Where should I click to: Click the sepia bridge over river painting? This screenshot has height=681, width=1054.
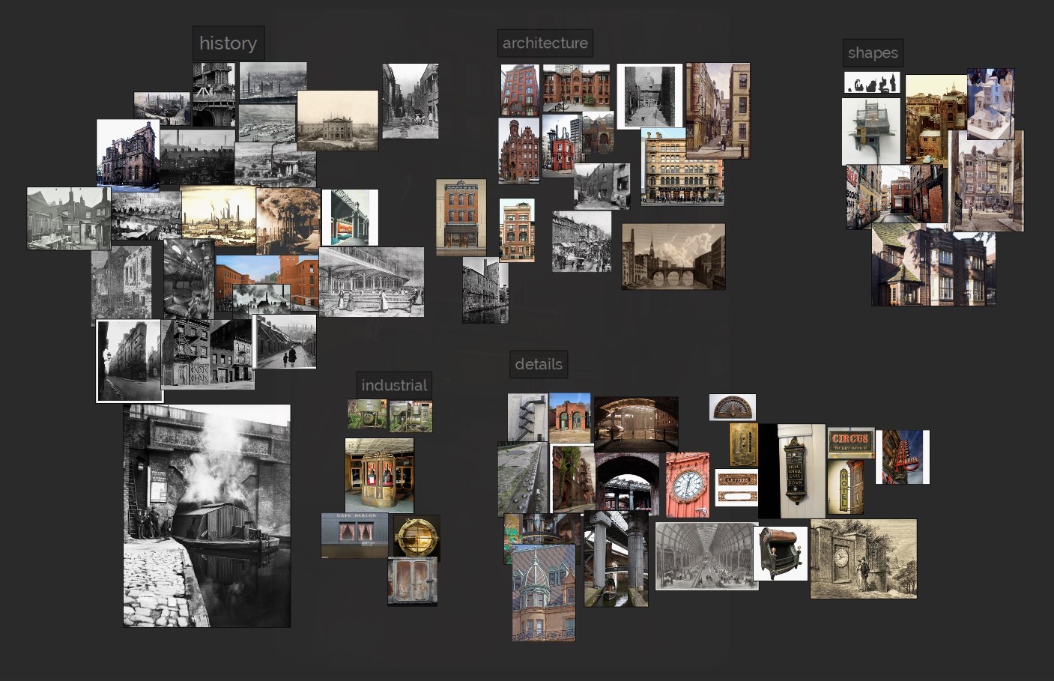point(673,256)
